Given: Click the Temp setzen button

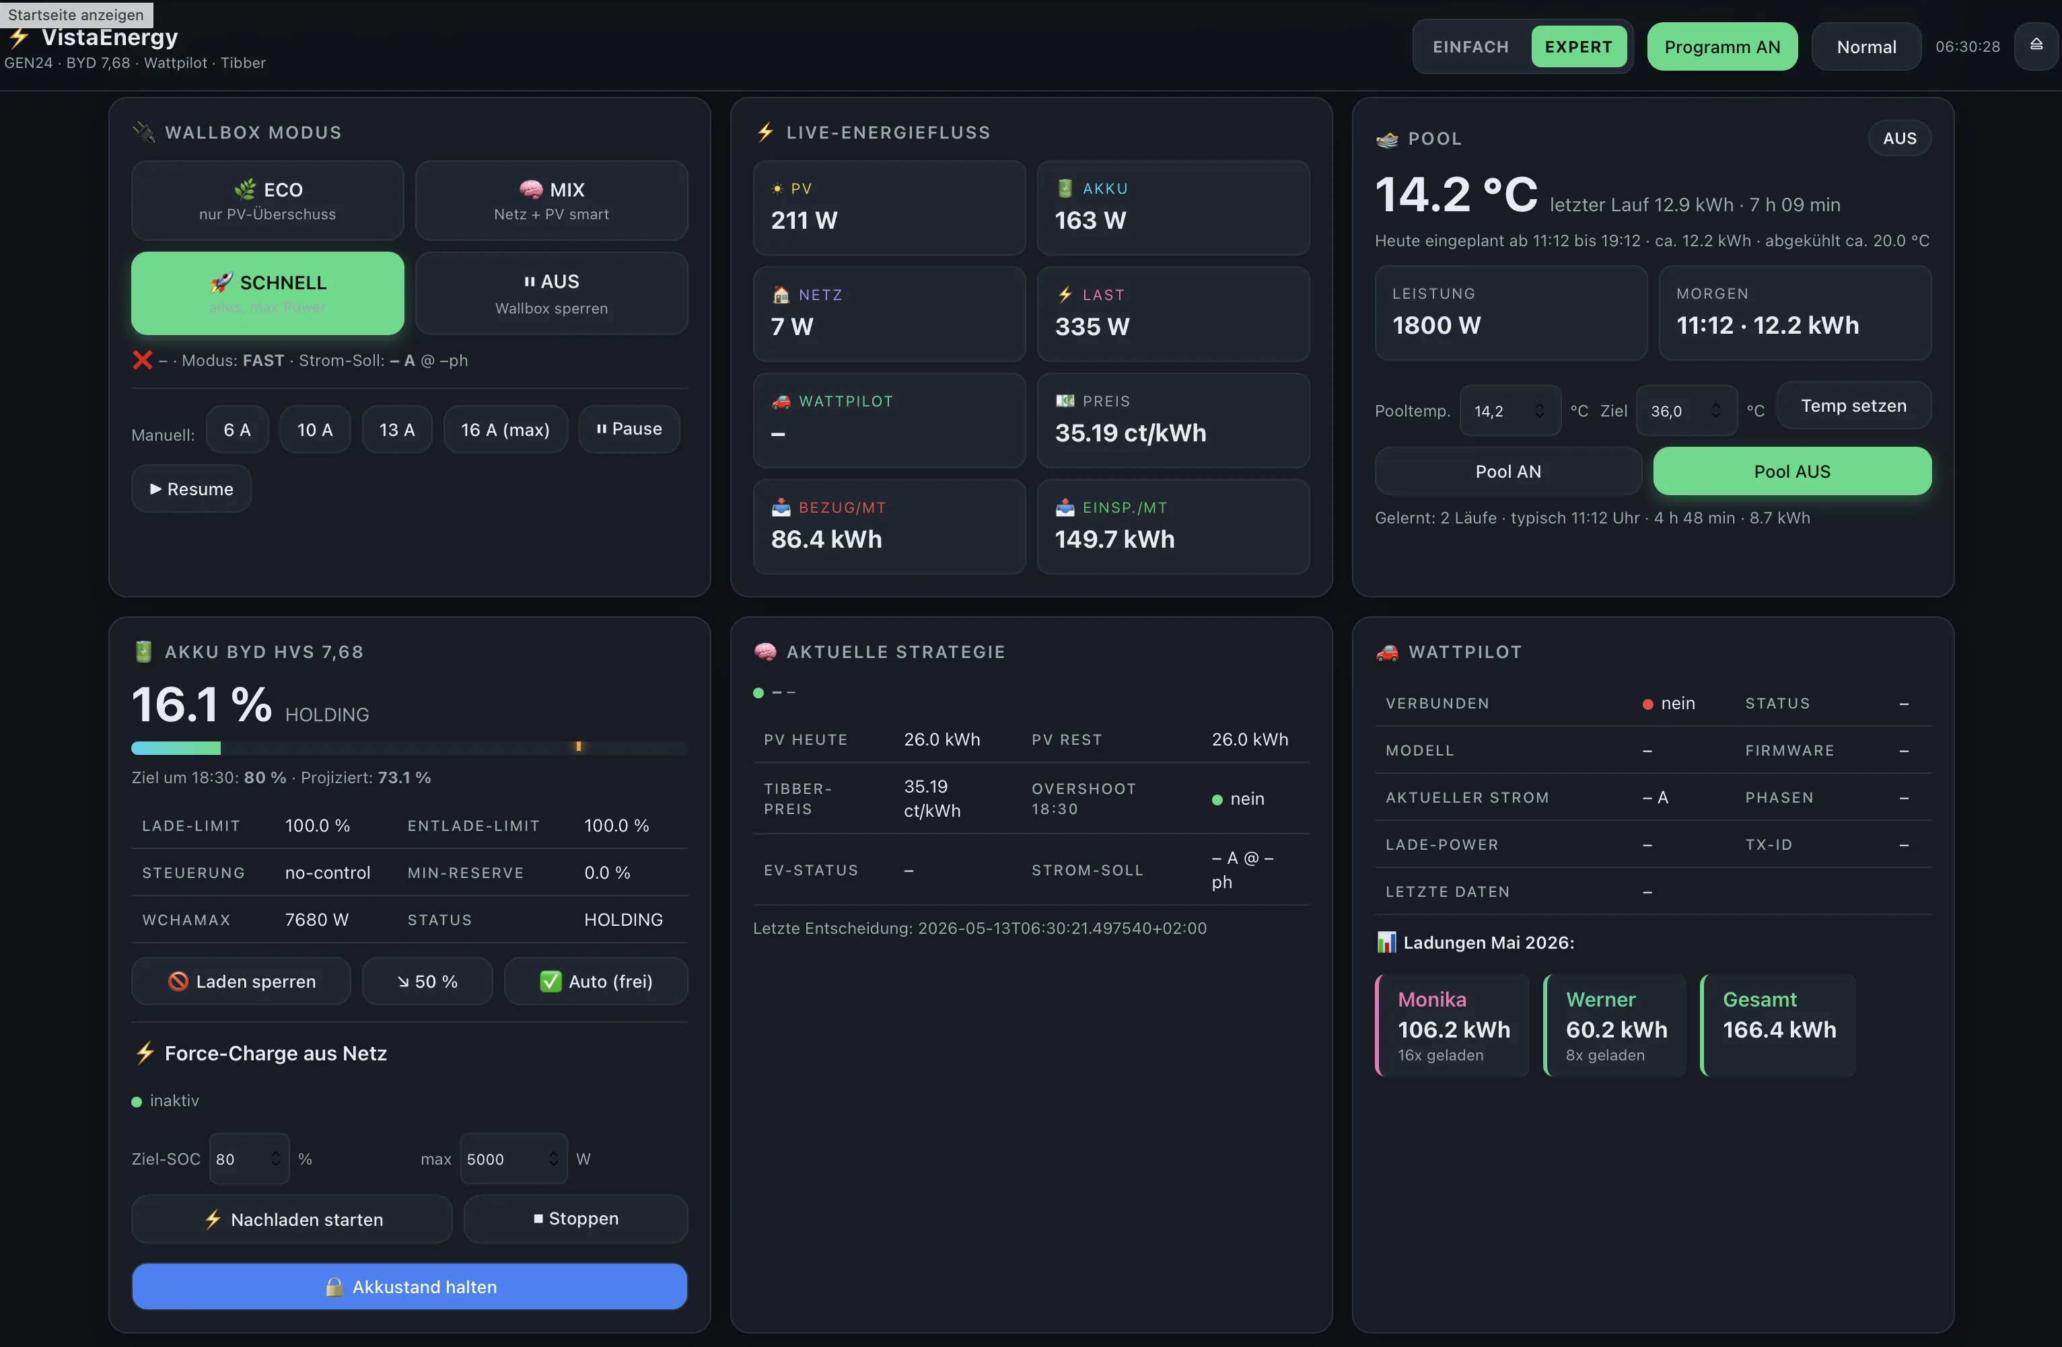Looking at the screenshot, I should pos(1853,406).
